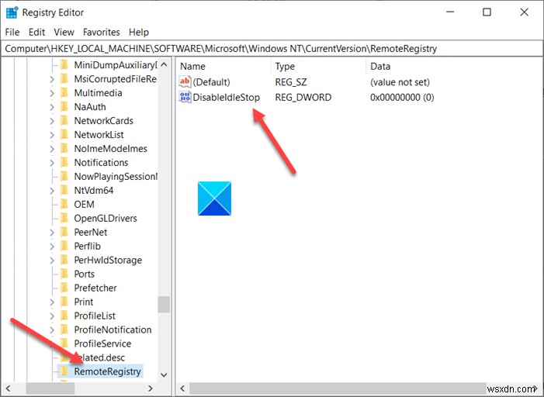
Task: Click the OEM folder icon
Action: click(64, 204)
